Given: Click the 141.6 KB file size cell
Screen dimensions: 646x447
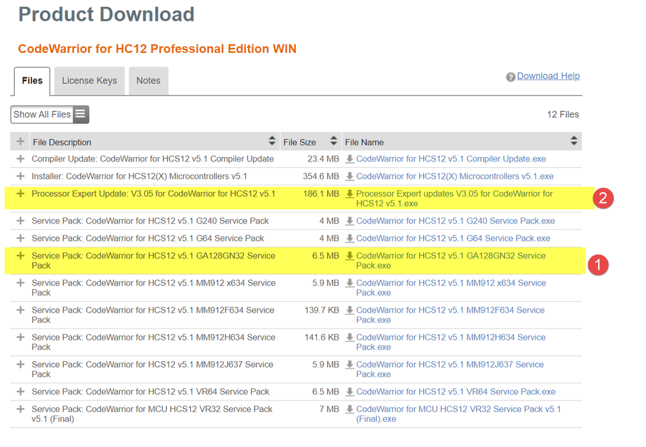Looking at the screenshot, I should [x=322, y=337].
